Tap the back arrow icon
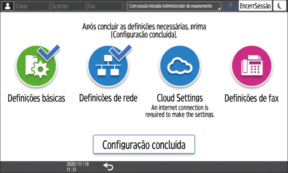Viewport: 288px width, 173px height. click(108, 167)
